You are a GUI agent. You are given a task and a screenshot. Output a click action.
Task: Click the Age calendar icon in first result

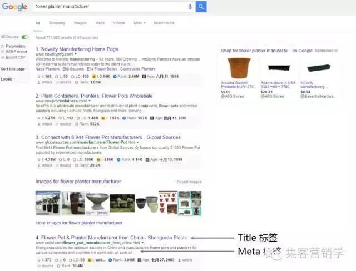pos(144,77)
